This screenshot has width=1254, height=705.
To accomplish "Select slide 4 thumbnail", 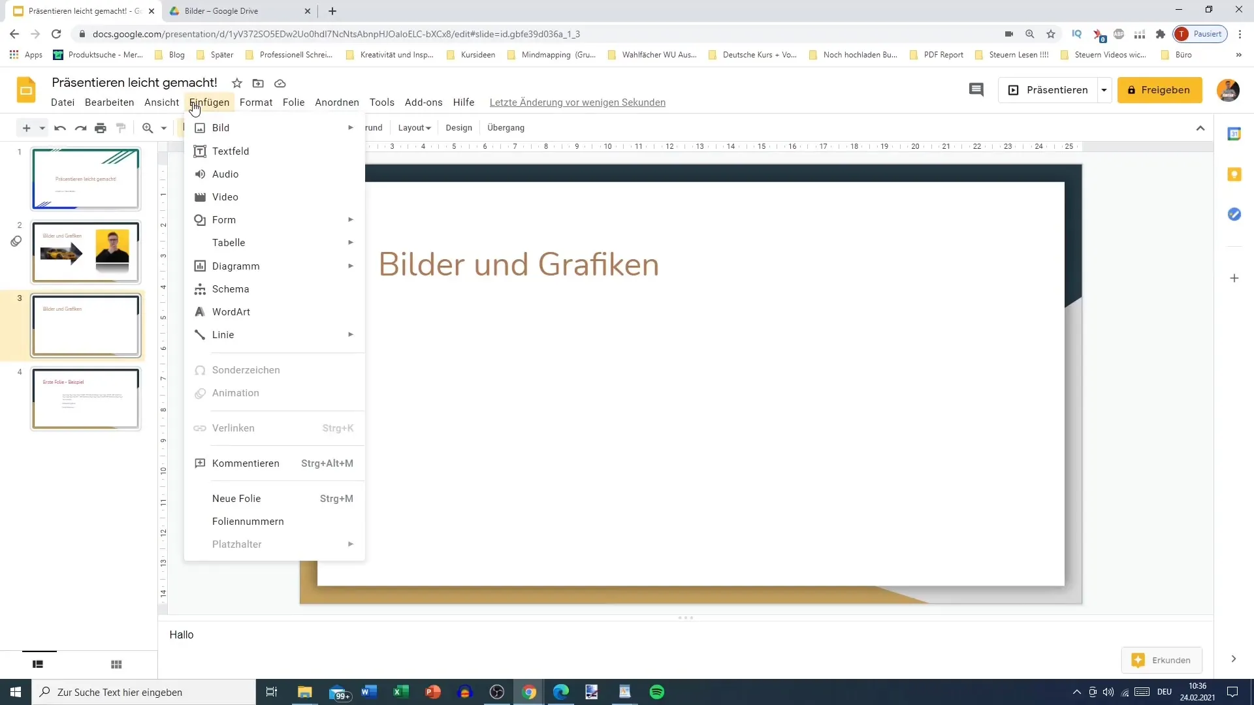I will click(86, 399).
